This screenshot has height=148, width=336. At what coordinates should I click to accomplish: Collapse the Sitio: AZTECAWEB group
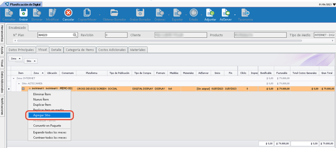click(19, 83)
